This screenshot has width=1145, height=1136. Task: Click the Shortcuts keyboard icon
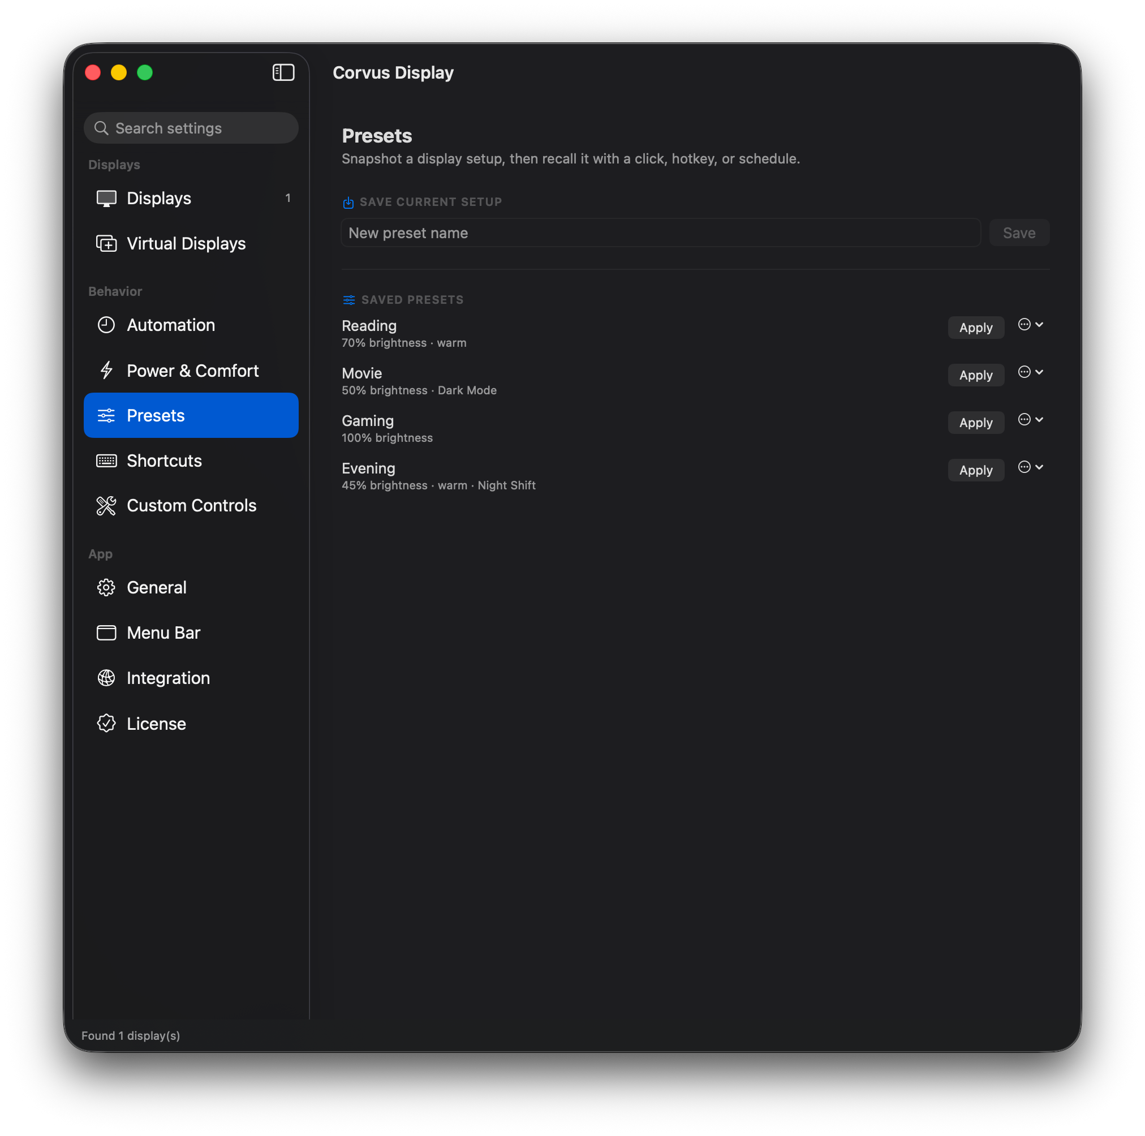point(107,461)
